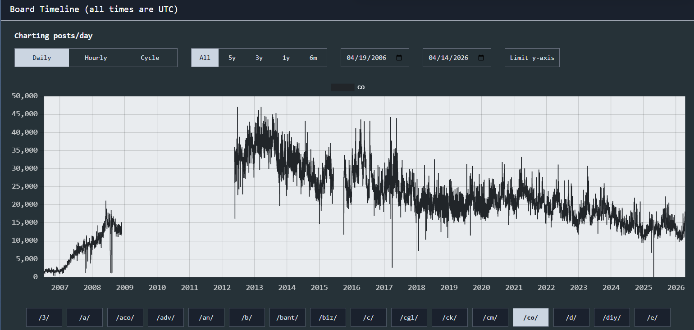
Task: Open the /biz/ board chart
Action: 328,317
